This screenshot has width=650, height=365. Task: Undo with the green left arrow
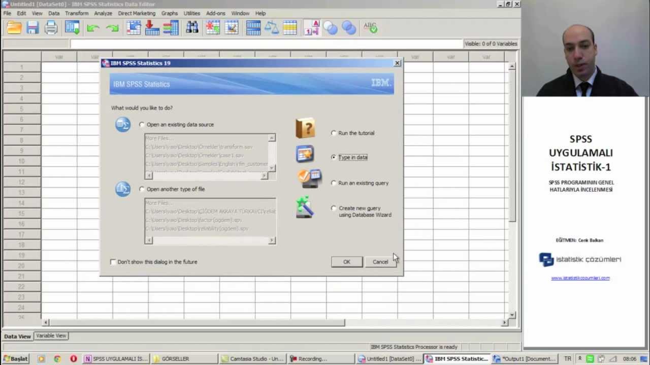click(93, 28)
